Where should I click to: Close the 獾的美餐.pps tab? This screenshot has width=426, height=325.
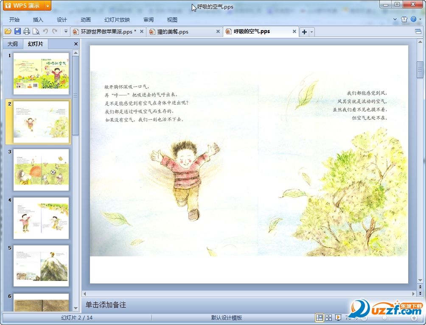pos(218,31)
